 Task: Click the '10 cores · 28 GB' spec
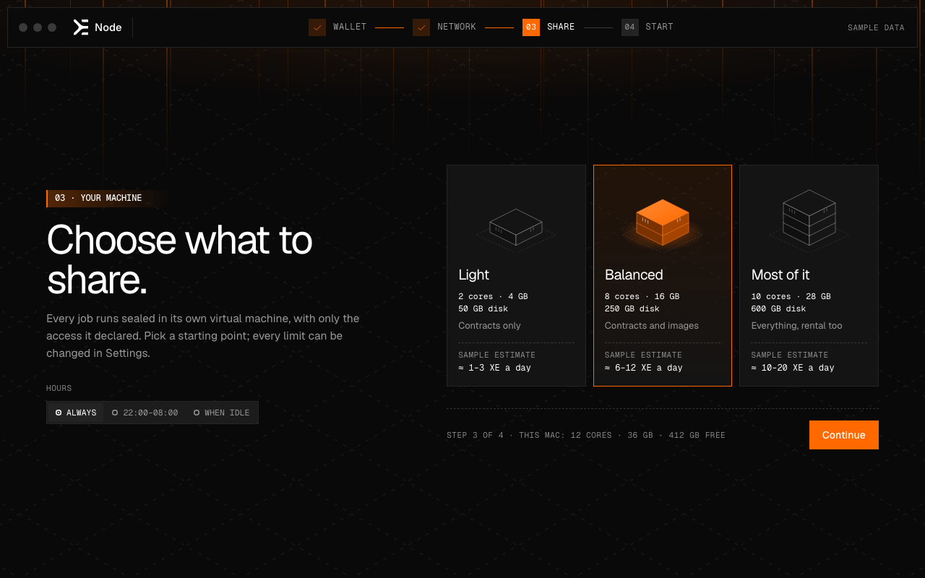click(791, 296)
